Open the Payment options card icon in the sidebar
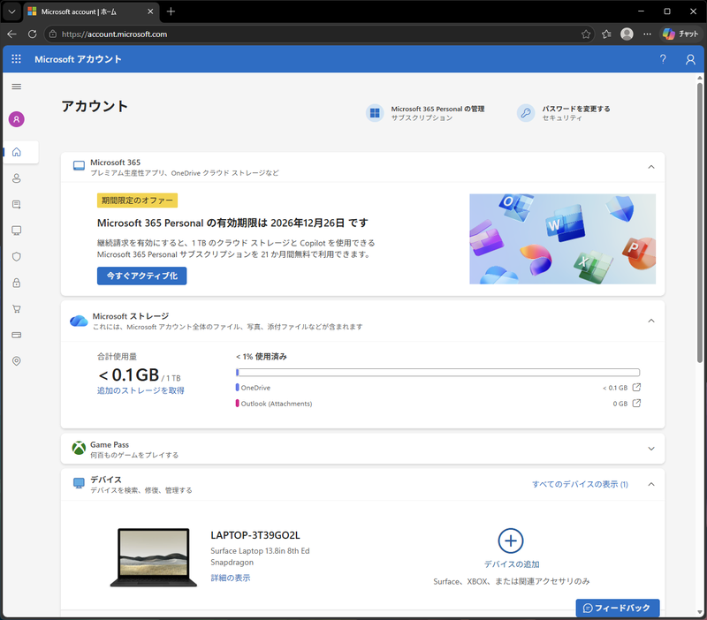The image size is (707, 620). pos(16,336)
